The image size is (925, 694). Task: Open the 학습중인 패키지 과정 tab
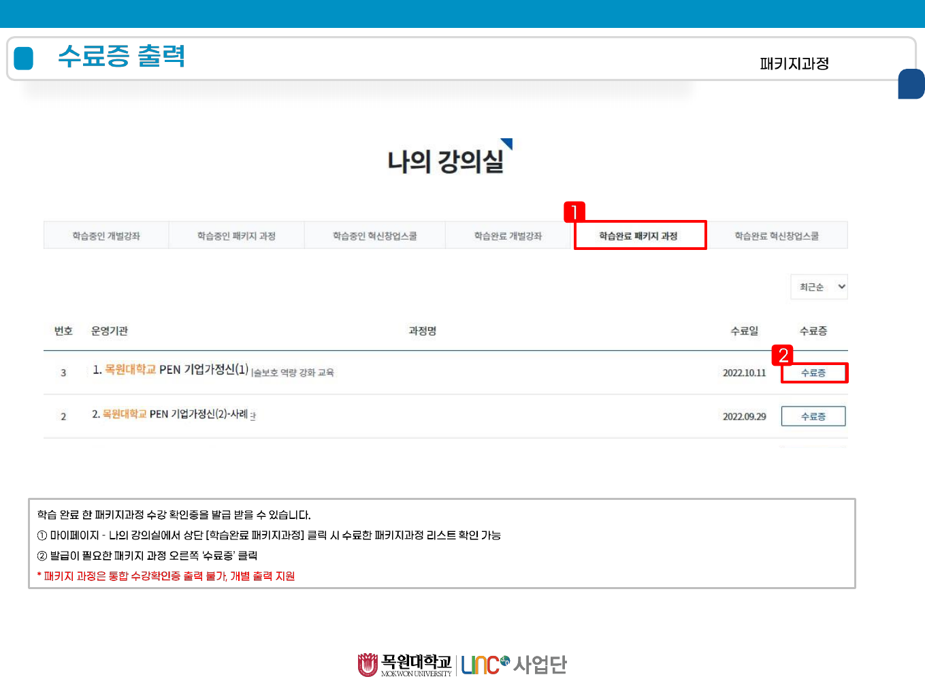[236, 236]
